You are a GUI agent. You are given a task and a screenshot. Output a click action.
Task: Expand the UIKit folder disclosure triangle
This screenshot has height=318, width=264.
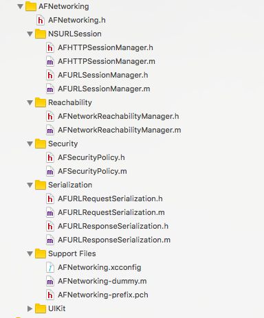coord(30,308)
